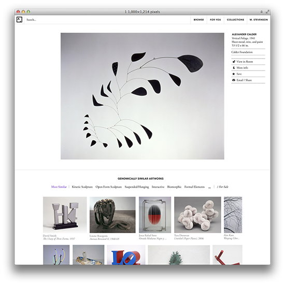Go to Collections in top navigation
The image size is (285, 285).
tap(235, 20)
